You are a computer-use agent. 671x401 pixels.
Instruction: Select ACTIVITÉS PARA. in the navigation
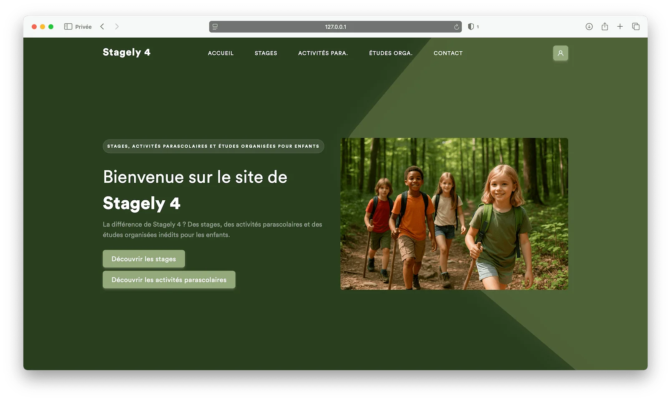(323, 53)
